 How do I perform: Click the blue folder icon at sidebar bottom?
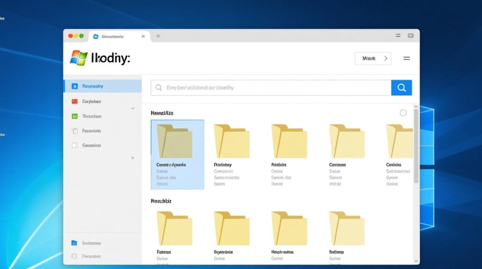click(74, 242)
